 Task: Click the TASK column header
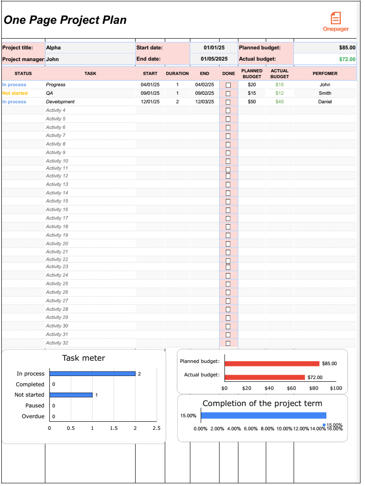pyautogui.click(x=90, y=74)
